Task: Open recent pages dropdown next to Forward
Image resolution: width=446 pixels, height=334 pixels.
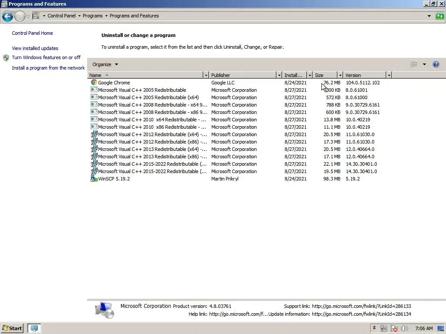Action: [x=28, y=17]
